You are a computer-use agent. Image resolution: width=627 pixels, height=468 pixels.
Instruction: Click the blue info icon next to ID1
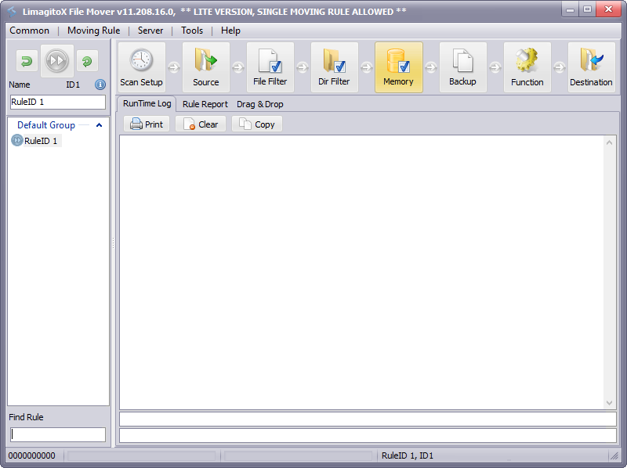(x=100, y=85)
